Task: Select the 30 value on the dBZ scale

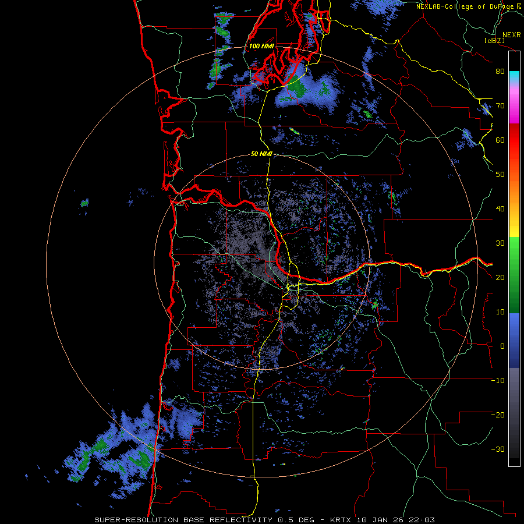Action: [x=500, y=243]
